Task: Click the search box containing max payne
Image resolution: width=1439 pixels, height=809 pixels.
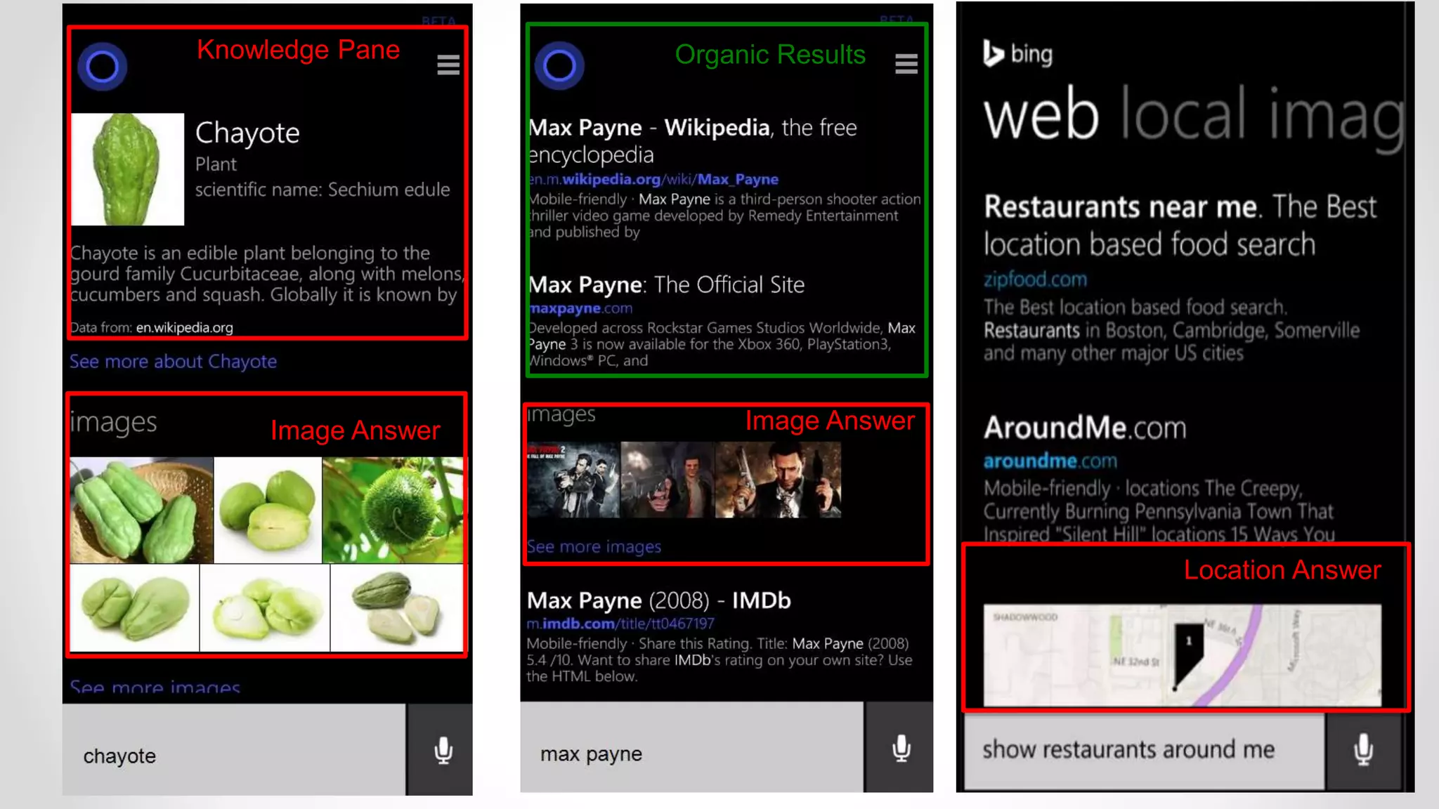Action: (691, 748)
